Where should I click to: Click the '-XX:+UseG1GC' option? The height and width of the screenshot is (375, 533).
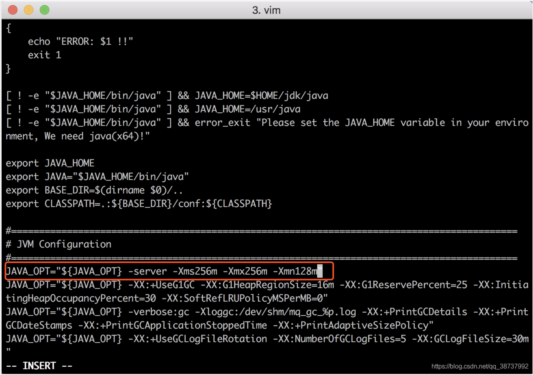161,285
